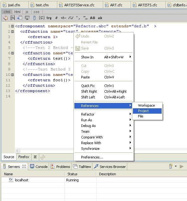
Task: Click the single quotes toolbar button
Action: 78,18
